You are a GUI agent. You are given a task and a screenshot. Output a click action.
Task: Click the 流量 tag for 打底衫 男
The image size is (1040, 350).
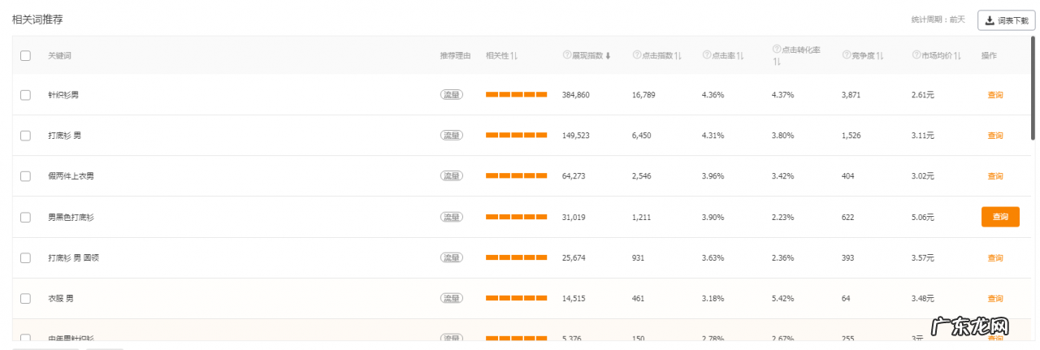click(x=451, y=136)
